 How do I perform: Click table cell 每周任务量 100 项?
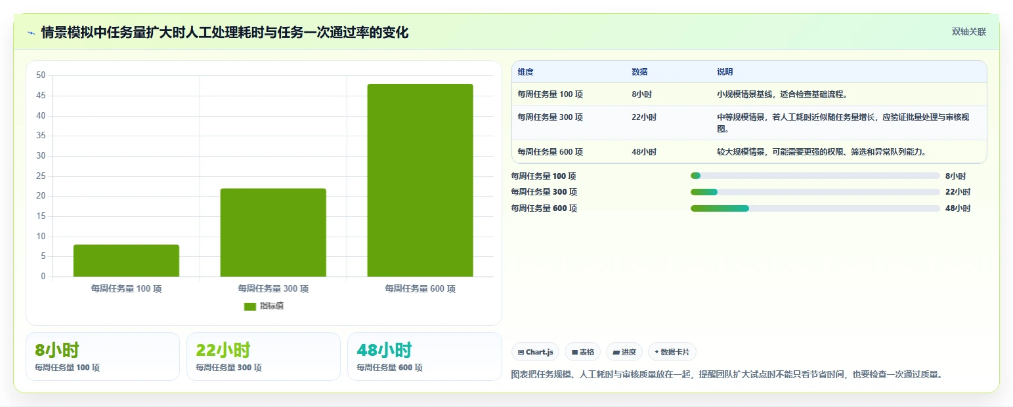(x=550, y=94)
